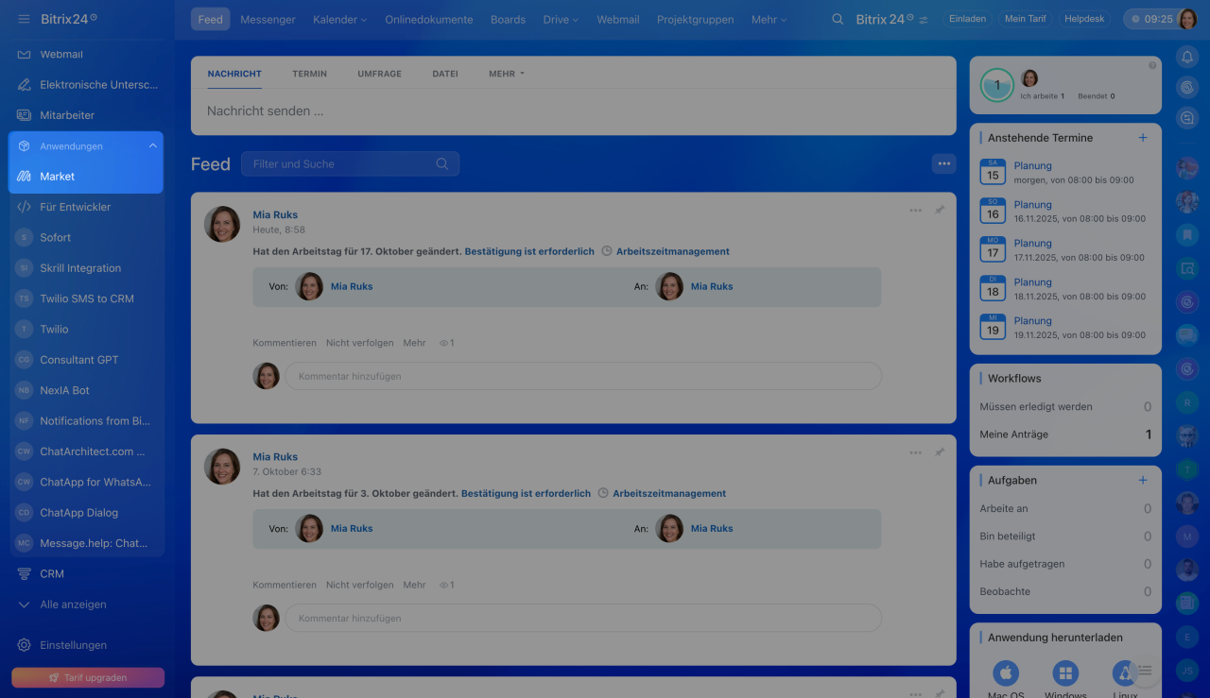Open the bookmark icon in the right rail
Image resolution: width=1210 pixels, height=698 pixels.
1187,235
